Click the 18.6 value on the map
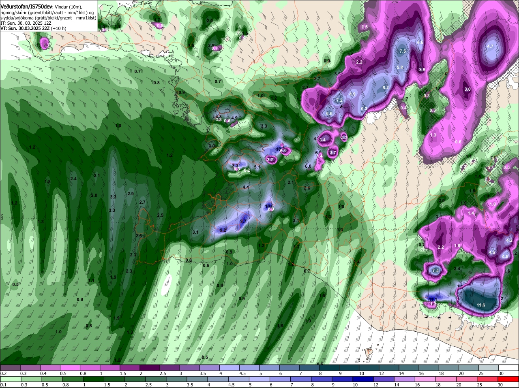 pyautogui.click(x=269, y=206)
